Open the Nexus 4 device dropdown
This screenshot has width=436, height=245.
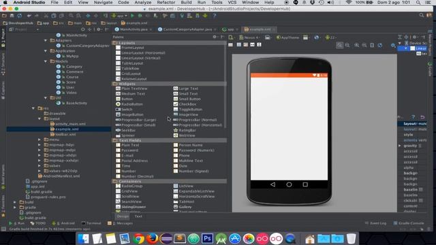tap(250, 37)
